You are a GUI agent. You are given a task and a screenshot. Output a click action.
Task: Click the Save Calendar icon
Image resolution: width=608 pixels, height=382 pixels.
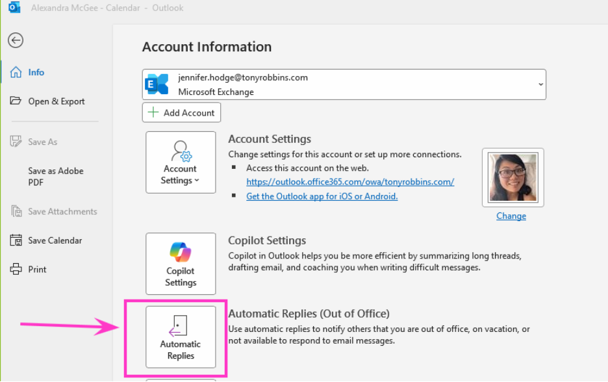tap(16, 240)
